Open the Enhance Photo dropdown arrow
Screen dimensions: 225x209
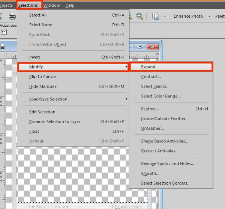[x=209, y=16]
